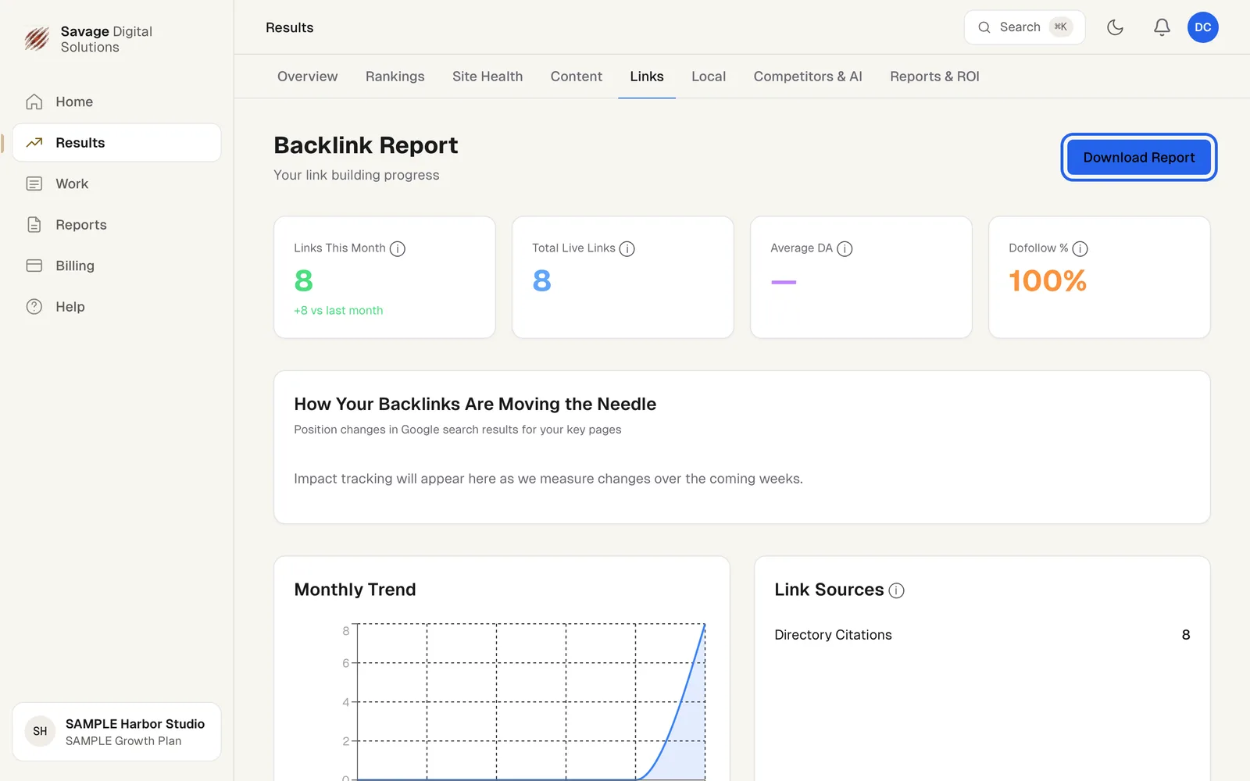
Task: Click the Results page title in header
Action: click(x=289, y=27)
